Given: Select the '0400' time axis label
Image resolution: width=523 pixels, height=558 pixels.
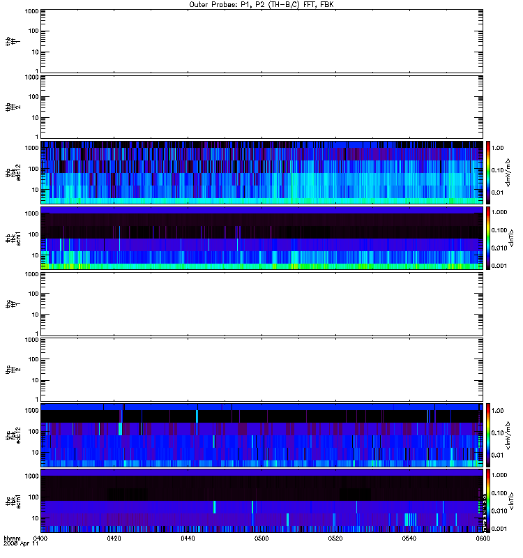Looking at the screenshot, I should [x=40, y=538].
